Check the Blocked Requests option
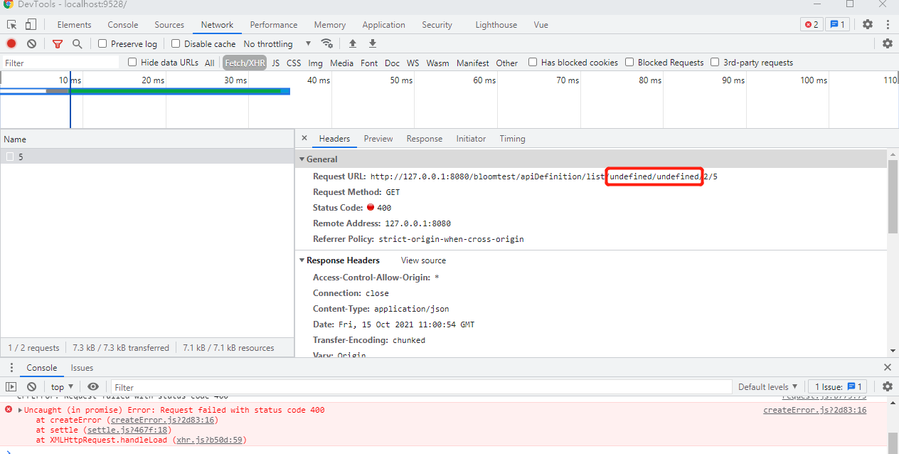The image size is (899, 454). click(x=629, y=62)
